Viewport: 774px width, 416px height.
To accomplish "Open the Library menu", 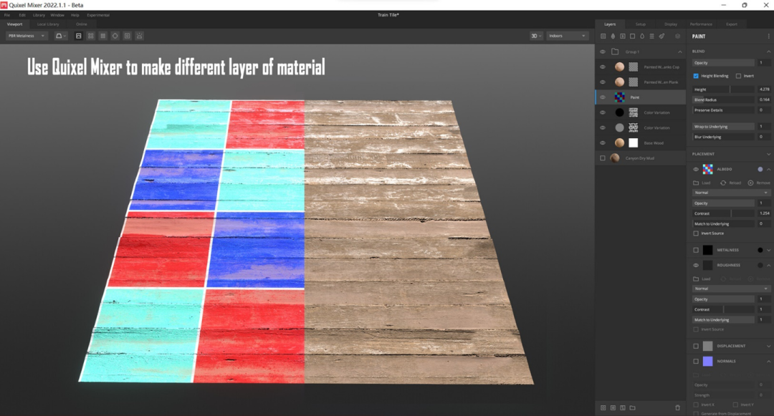I will coord(39,15).
